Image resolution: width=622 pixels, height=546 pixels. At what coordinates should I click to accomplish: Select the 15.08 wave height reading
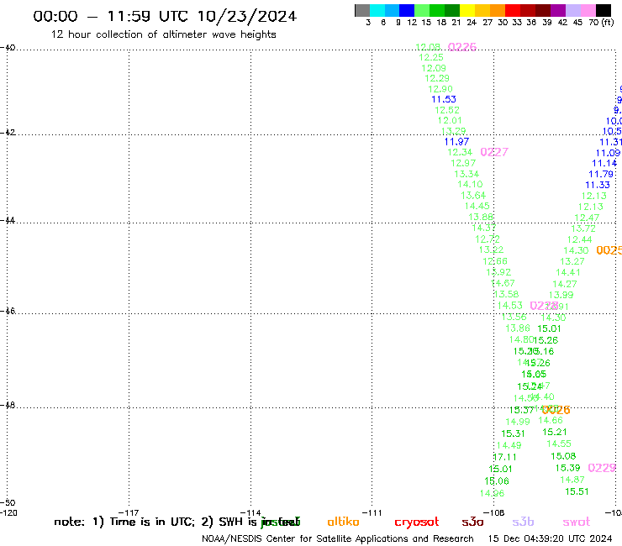563,456
